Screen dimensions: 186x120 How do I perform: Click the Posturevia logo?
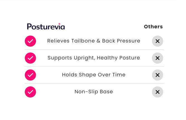point(46,27)
